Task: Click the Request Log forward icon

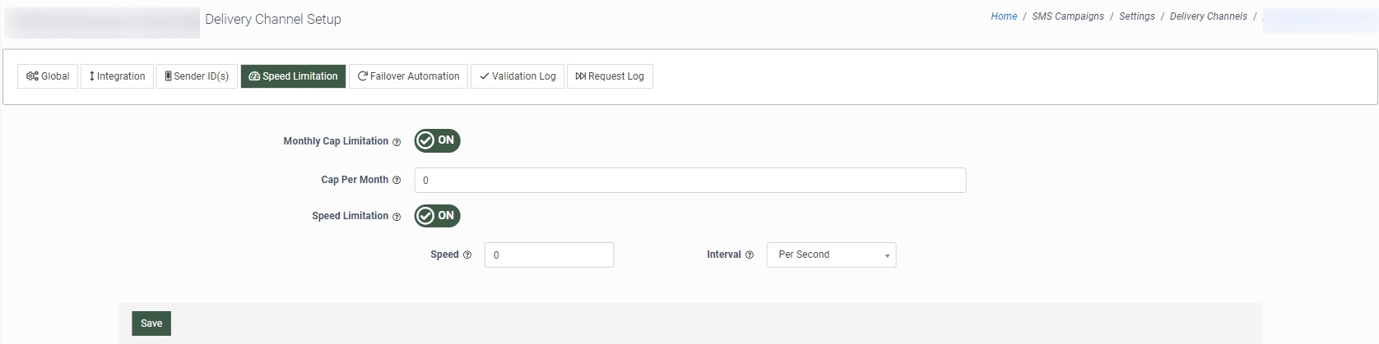Action: (580, 76)
